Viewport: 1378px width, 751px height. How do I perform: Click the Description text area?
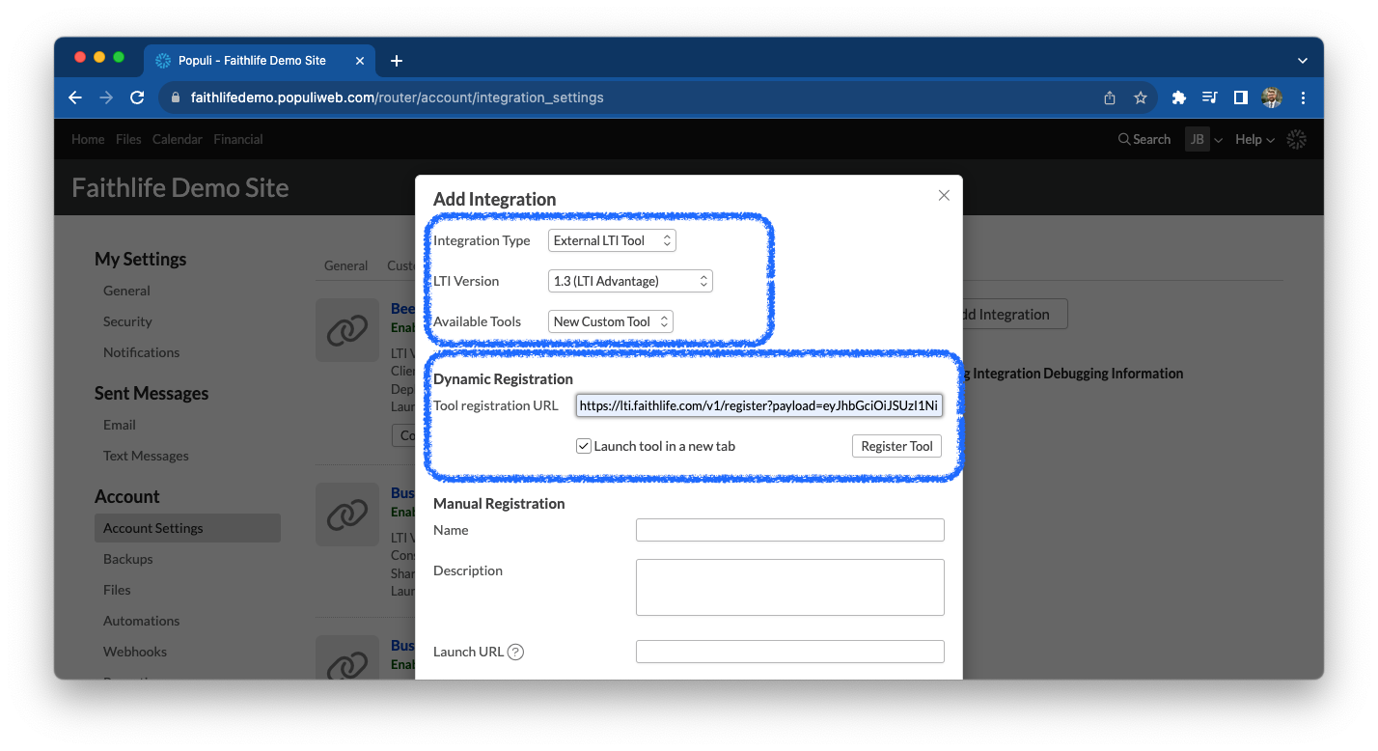coord(789,587)
